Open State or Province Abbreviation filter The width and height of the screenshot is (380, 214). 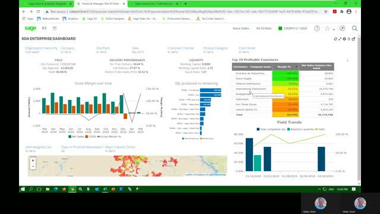tap(82, 149)
